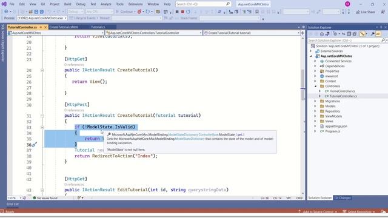Click the Live Share button

coord(366,12)
